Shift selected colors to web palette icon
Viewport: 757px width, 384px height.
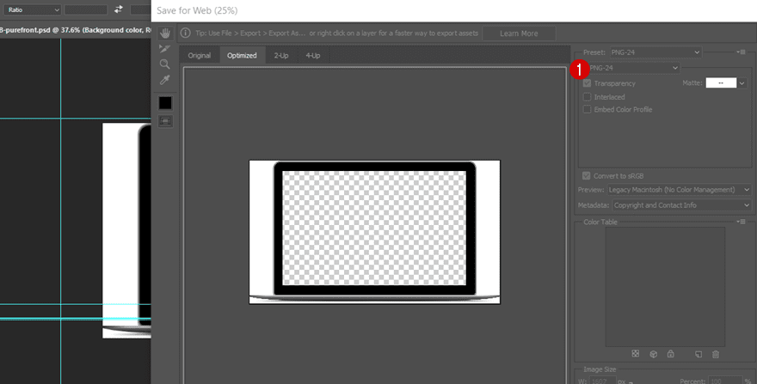(x=653, y=354)
